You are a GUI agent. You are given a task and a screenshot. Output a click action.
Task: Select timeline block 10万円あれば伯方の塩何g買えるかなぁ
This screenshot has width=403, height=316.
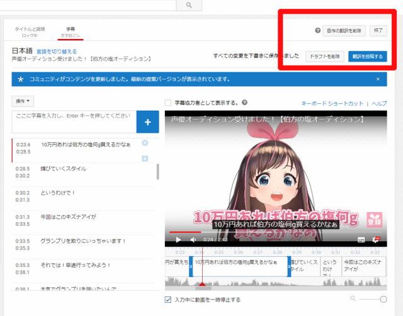pyautogui.click(x=240, y=266)
